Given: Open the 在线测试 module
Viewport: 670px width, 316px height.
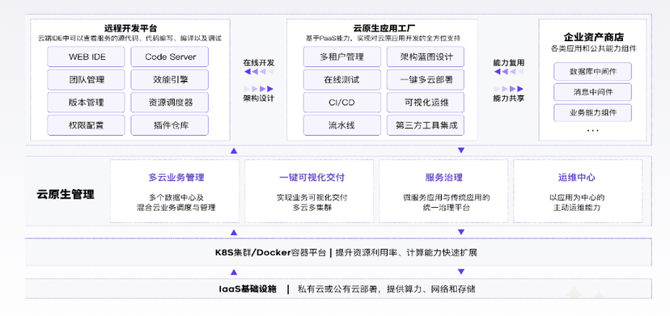Looking at the screenshot, I should [341, 80].
